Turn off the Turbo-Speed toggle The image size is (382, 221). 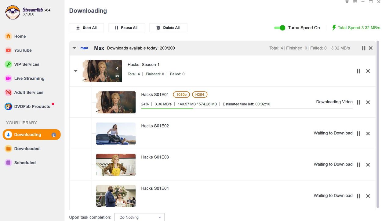coord(280,28)
